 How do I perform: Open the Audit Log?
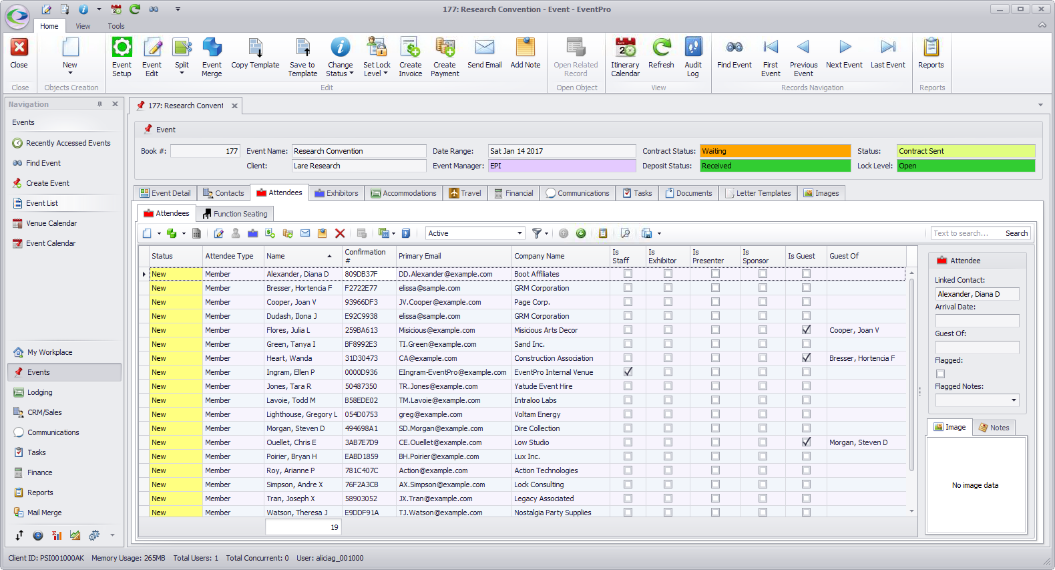[x=693, y=57]
